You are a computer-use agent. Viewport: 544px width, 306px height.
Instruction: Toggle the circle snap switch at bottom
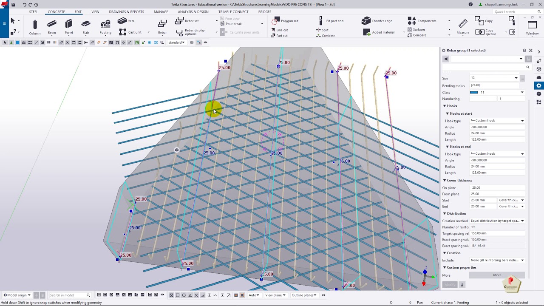tap(184, 295)
